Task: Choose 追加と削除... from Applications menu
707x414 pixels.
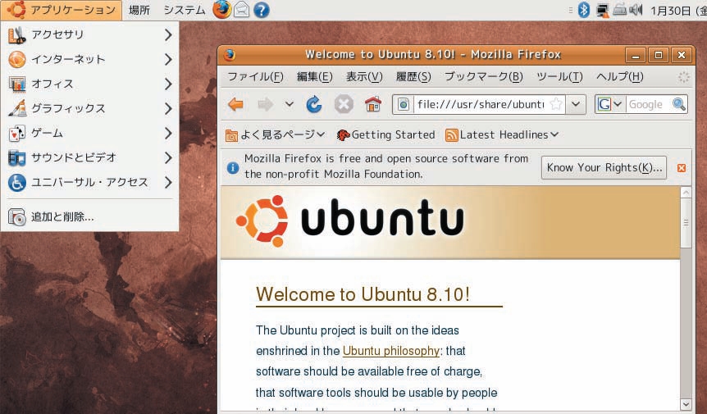Action: [x=90, y=217]
